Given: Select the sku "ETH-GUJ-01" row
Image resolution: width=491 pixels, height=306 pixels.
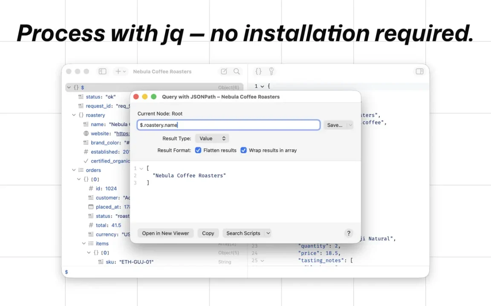Looking at the screenshot, I should coord(154,262).
